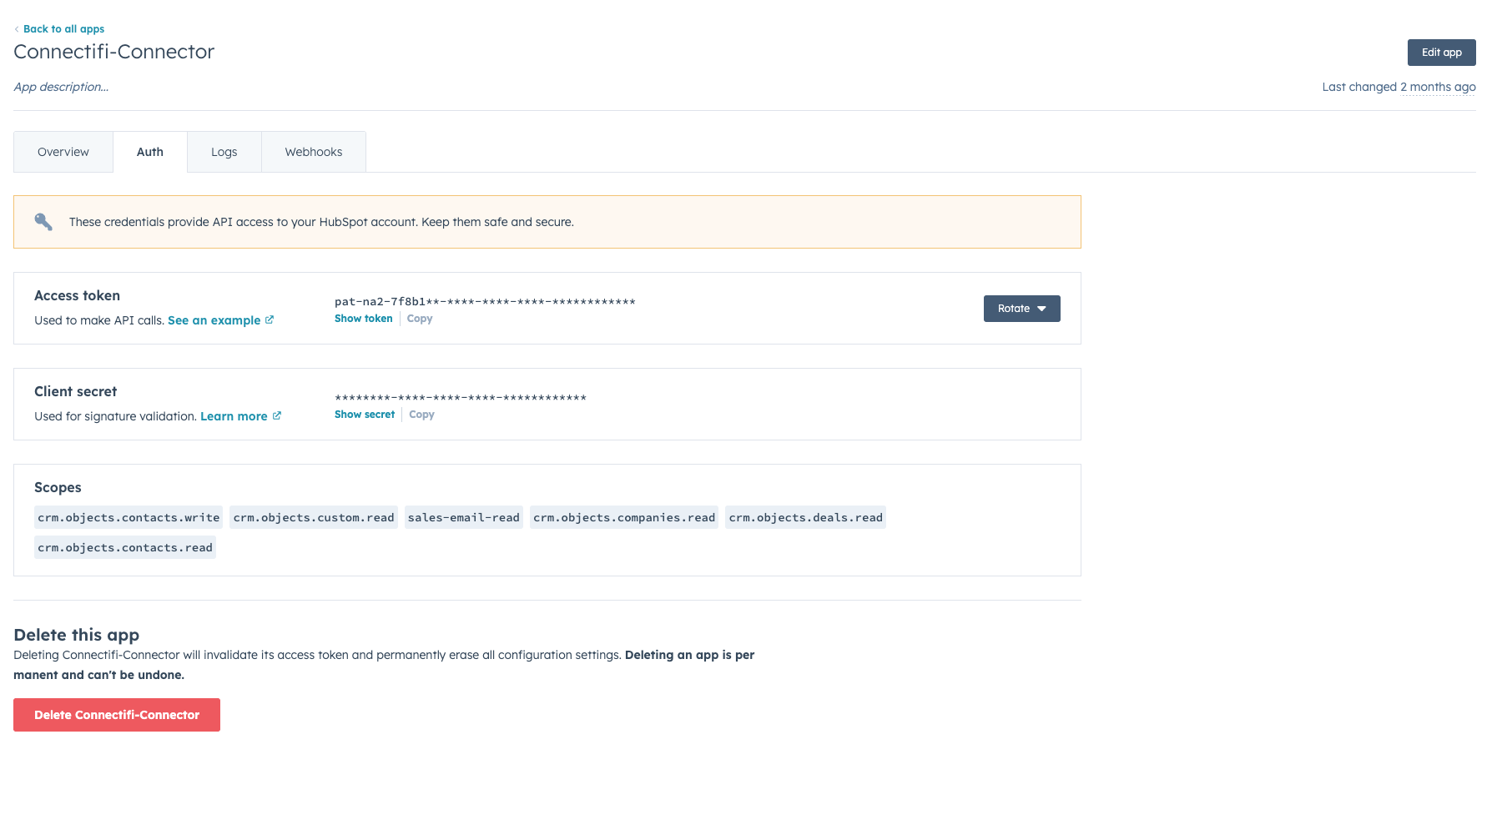The width and height of the screenshot is (1502, 835).
Task: Select the crm.objects.contacts.read scope tag
Action: click(x=125, y=548)
